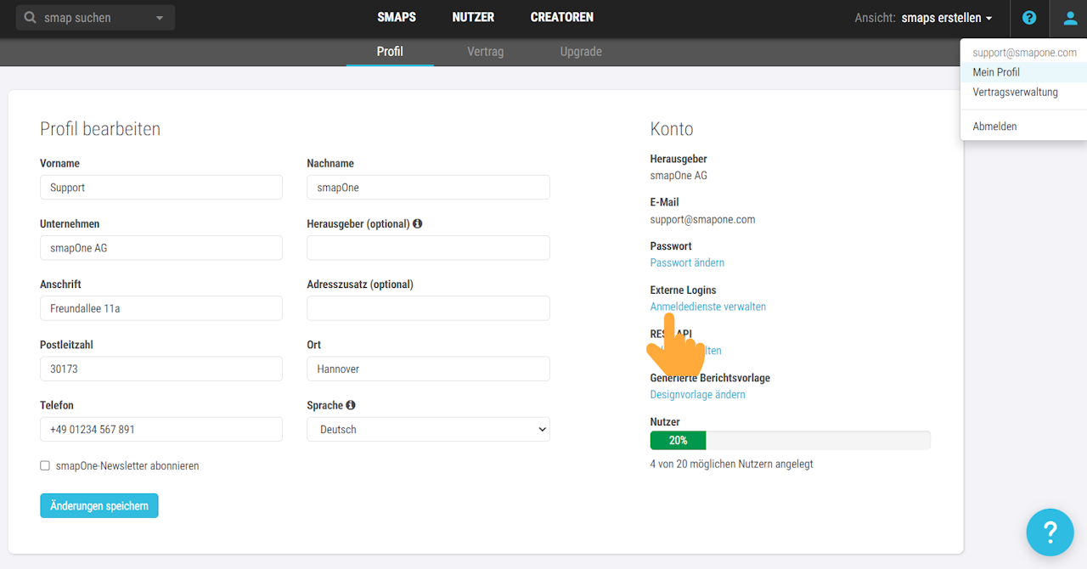Click the Passwort ändern link

[x=687, y=263]
